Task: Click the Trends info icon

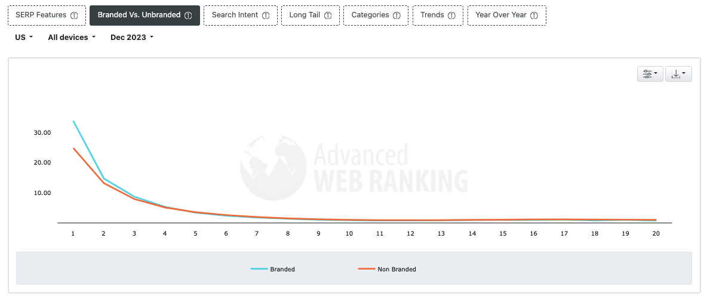Action: (451, 16)
